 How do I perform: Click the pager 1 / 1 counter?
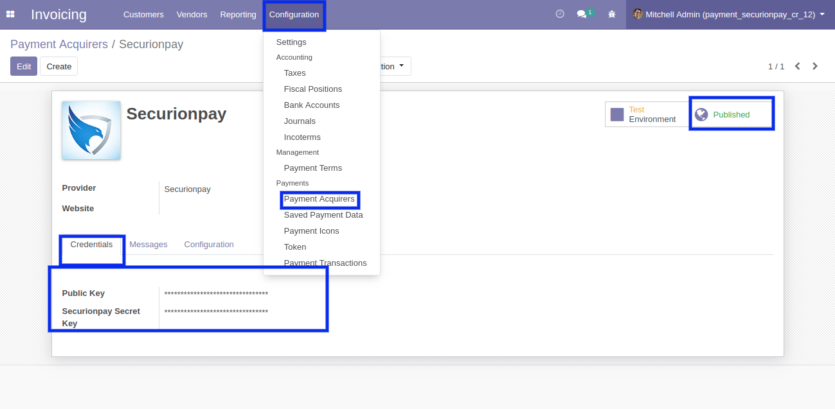click(776, 66)
